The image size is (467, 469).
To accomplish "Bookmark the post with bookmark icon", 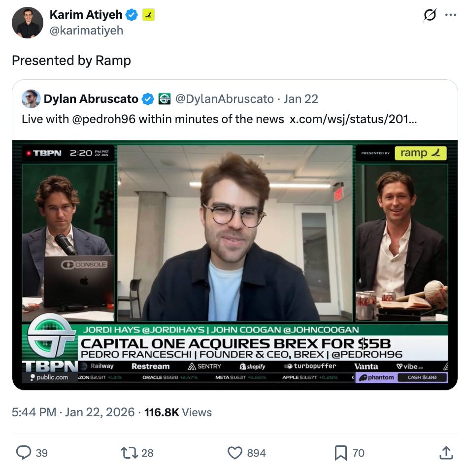I will point(341,453).
